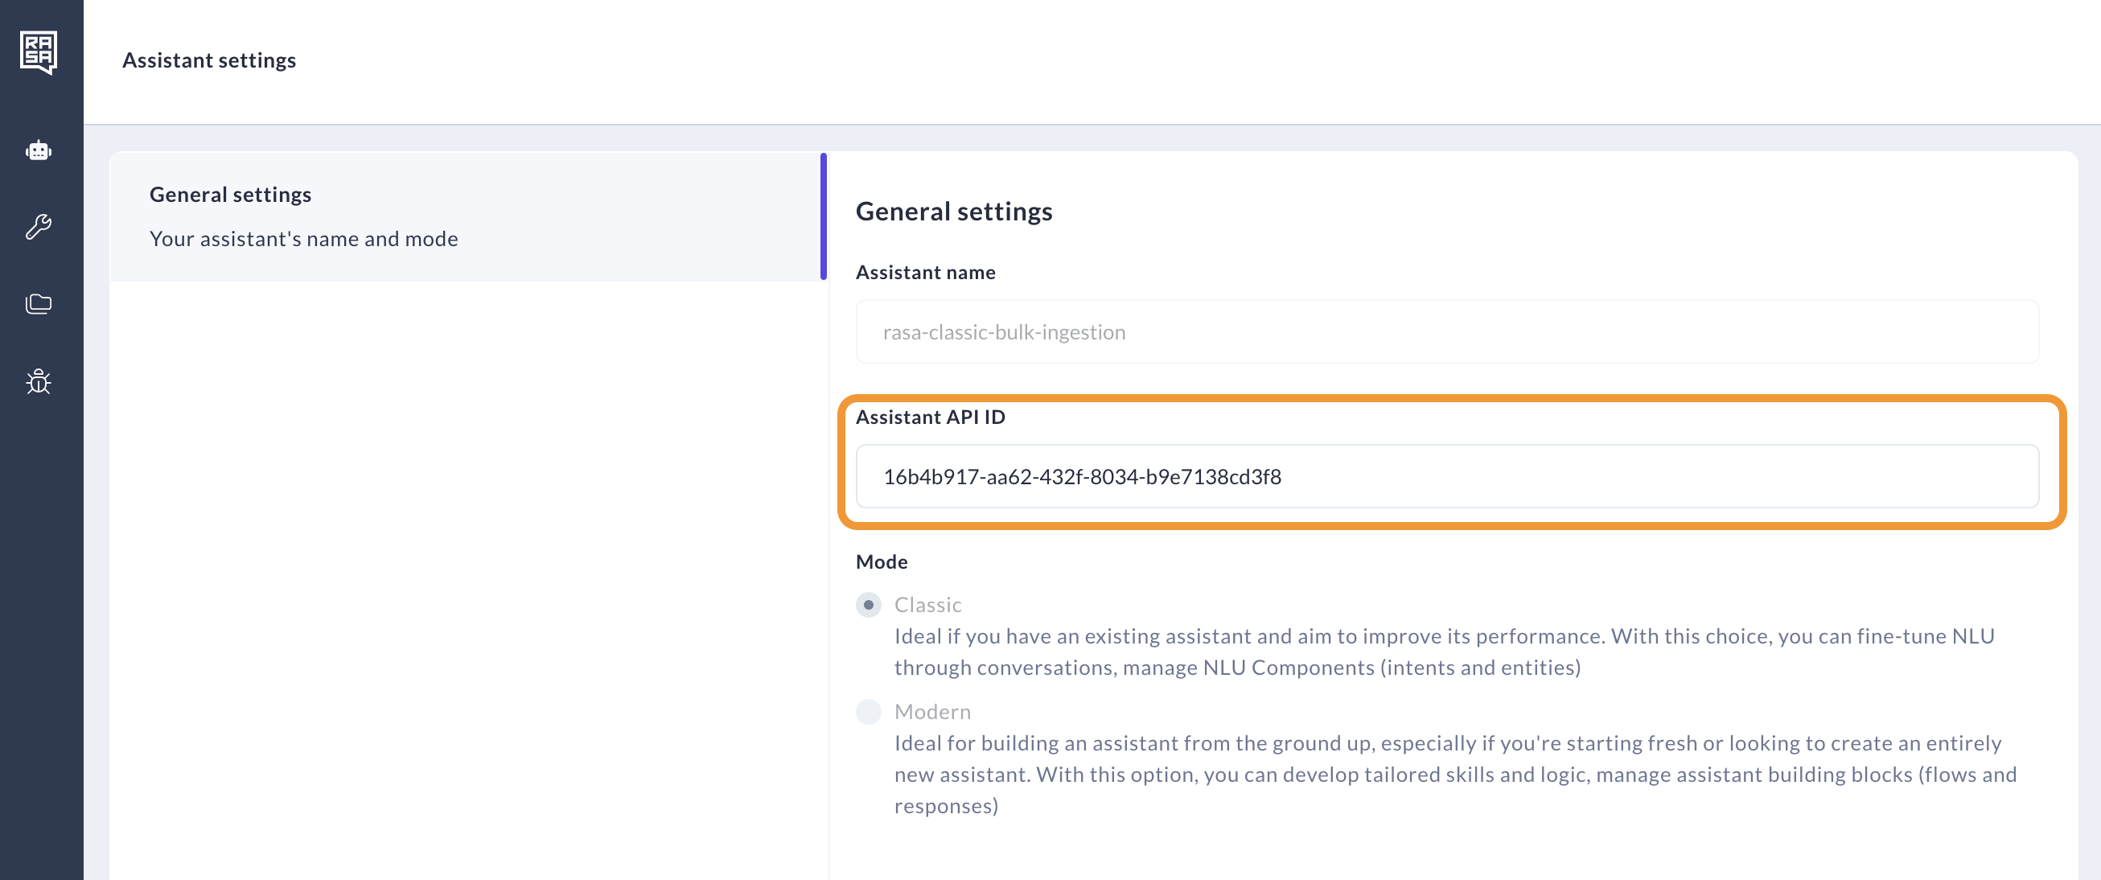Click the Rasa logo icon

click(x=39, y=52)
